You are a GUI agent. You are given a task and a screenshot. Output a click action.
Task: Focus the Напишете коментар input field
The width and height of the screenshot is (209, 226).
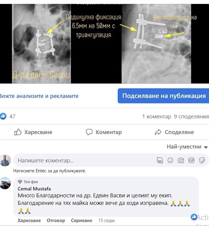click(85, 160)
